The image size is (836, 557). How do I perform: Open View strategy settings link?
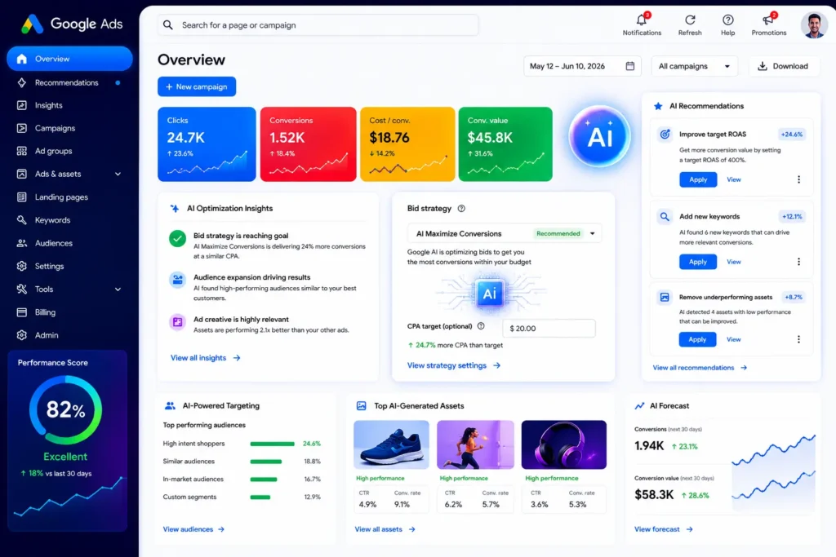click(x=454, y=365)
